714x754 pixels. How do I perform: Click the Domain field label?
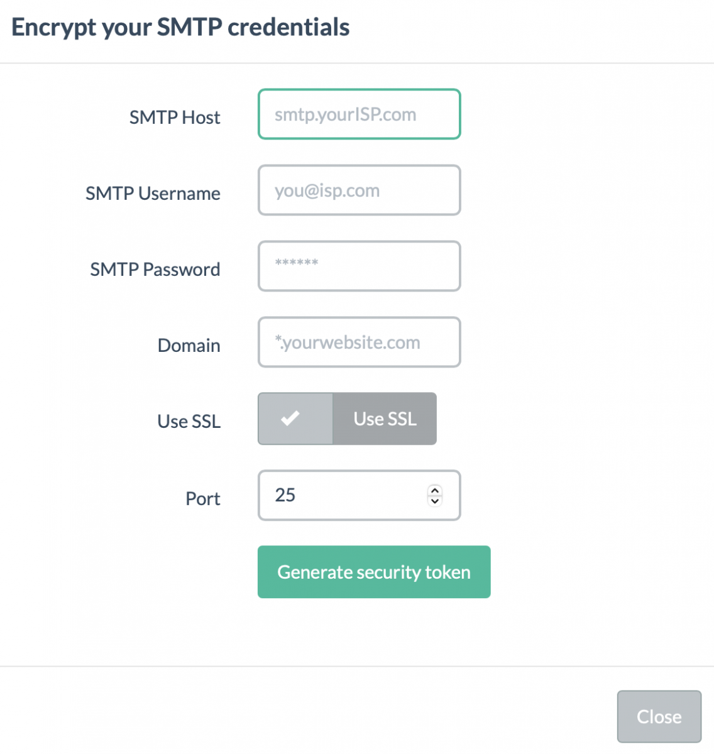pos(189,346)
